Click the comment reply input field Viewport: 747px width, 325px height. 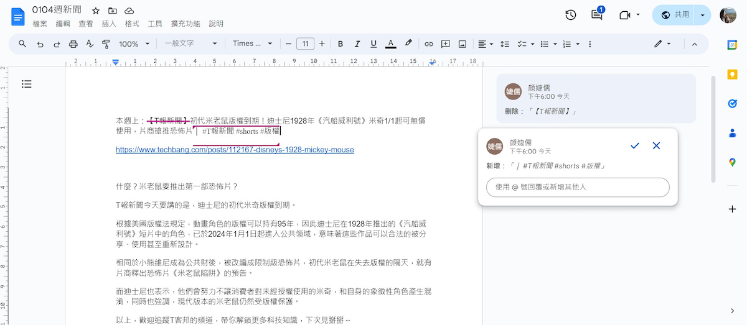pos(578,187)
